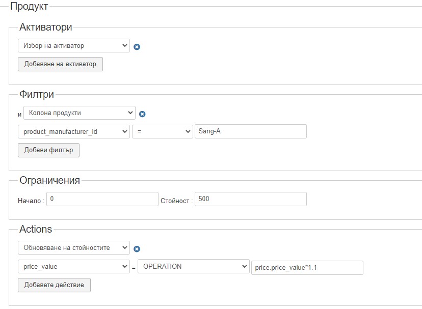Viewport: 422px width, 309px height.
Task: Remove the activator row with the blue X icon
Action: click(x=137, y=47)
